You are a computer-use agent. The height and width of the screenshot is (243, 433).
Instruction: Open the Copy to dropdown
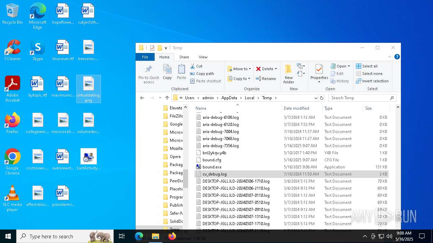pyautogui.click(x=239, y=79)
